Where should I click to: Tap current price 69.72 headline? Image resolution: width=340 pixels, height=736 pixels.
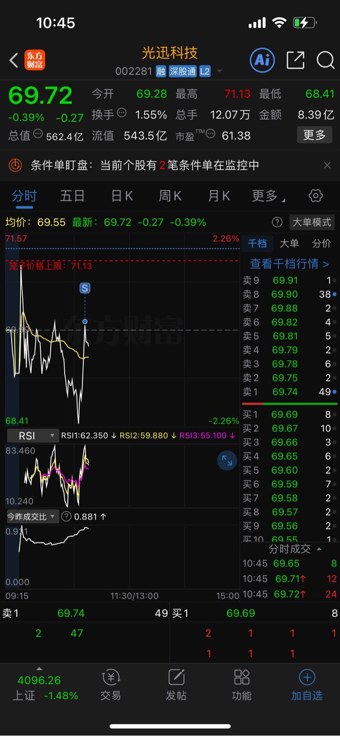[x=40, y=96]
